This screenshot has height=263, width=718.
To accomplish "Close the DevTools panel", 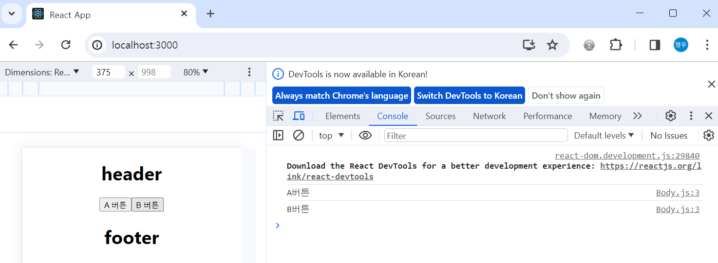I will coord(709,116).
